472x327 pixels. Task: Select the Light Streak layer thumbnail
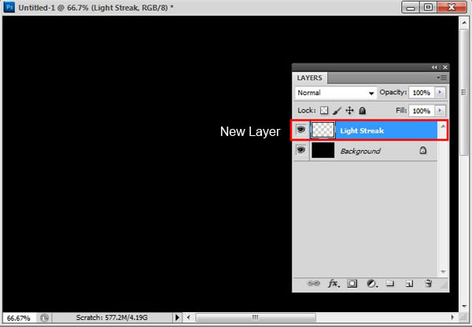(x=323, y=130)
